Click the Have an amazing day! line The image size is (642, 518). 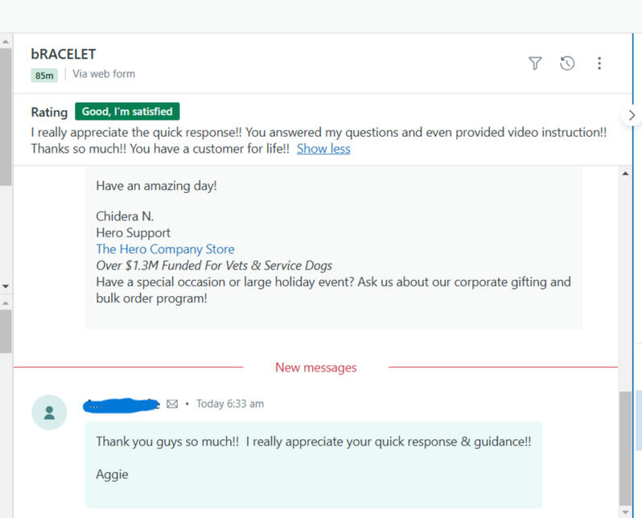[x=156, y=186]
